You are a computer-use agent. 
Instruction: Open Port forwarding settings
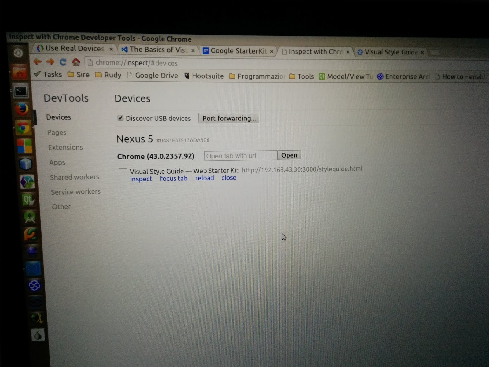(x=229, y=118)
